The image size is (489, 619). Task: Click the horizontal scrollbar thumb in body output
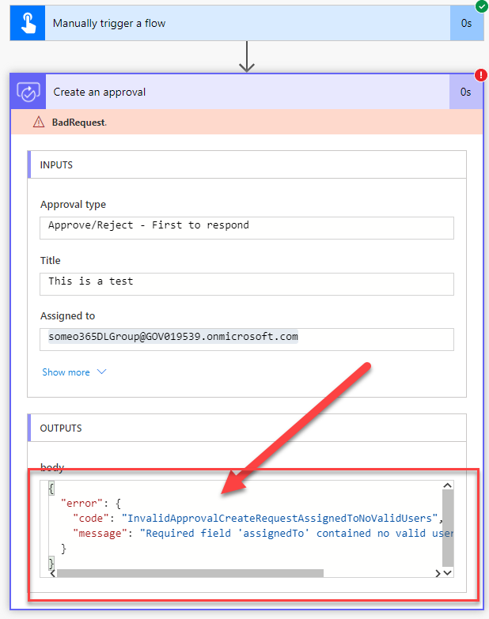tap(190, 573)
